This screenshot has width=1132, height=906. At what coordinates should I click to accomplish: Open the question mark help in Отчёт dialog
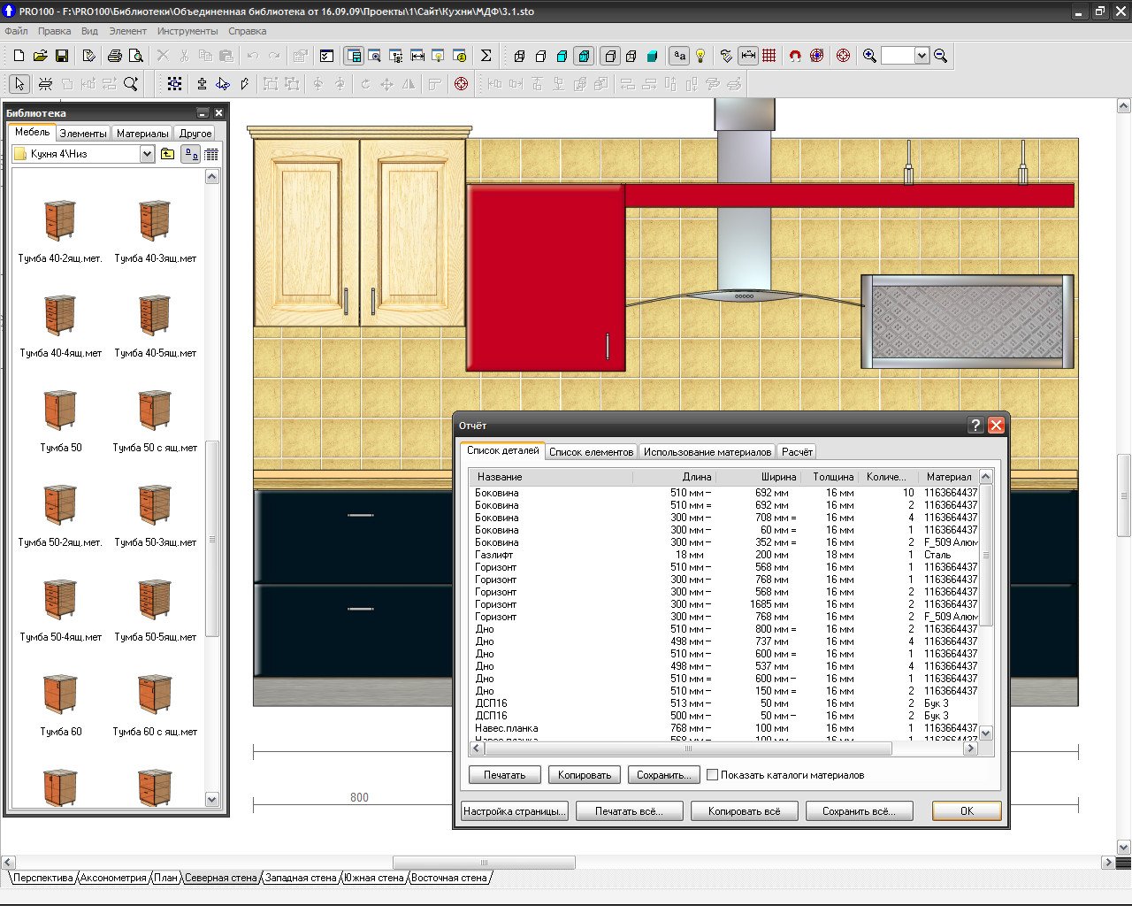click(x=975, y=426)
